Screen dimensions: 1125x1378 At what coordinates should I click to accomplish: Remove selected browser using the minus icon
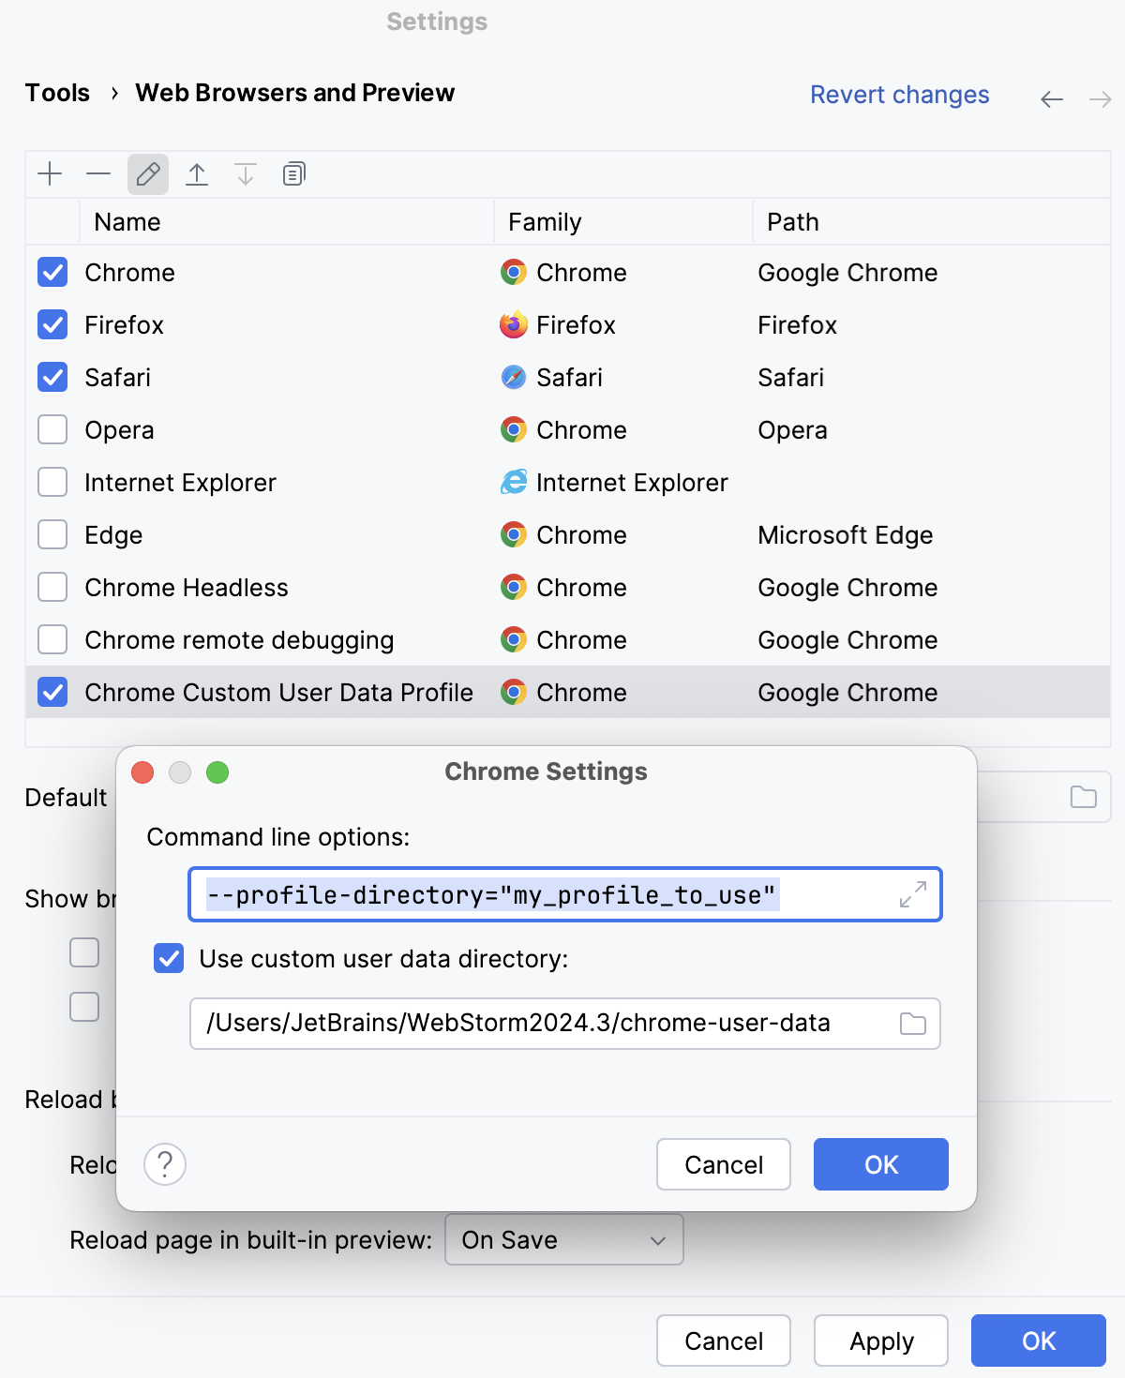point(98,173)
